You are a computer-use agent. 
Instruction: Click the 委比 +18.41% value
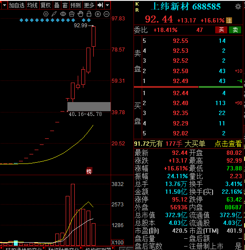[165, 30]
